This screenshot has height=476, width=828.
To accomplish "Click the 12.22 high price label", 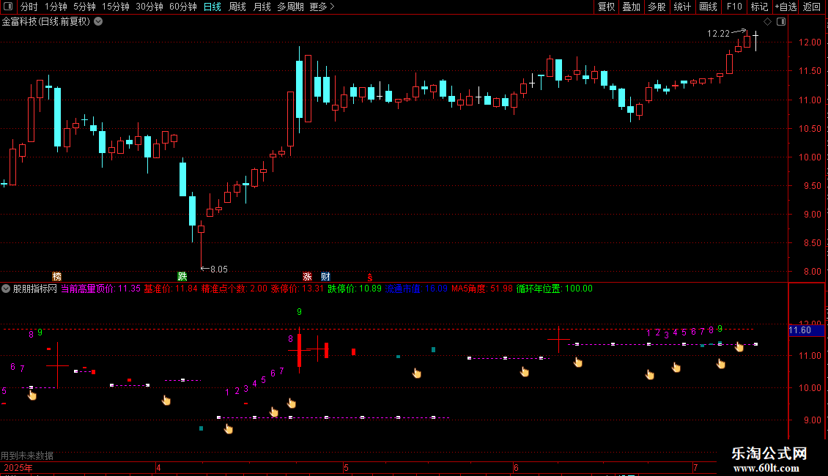I will point(718,33).
